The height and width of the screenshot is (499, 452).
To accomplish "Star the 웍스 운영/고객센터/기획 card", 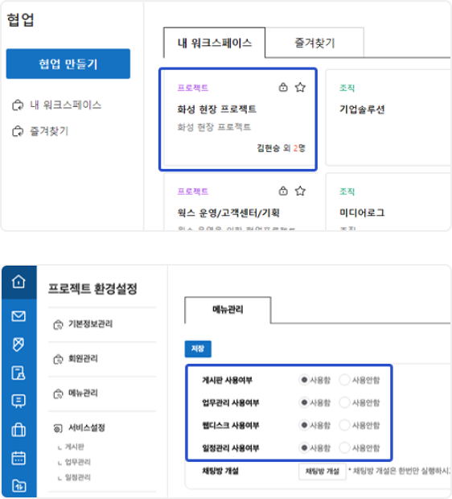I will pos(300,191).
